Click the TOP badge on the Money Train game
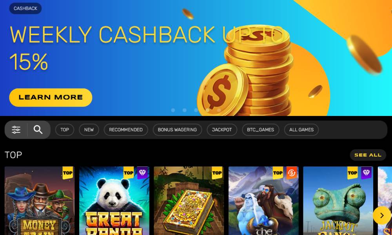392x235 pixels. point(68,173)
